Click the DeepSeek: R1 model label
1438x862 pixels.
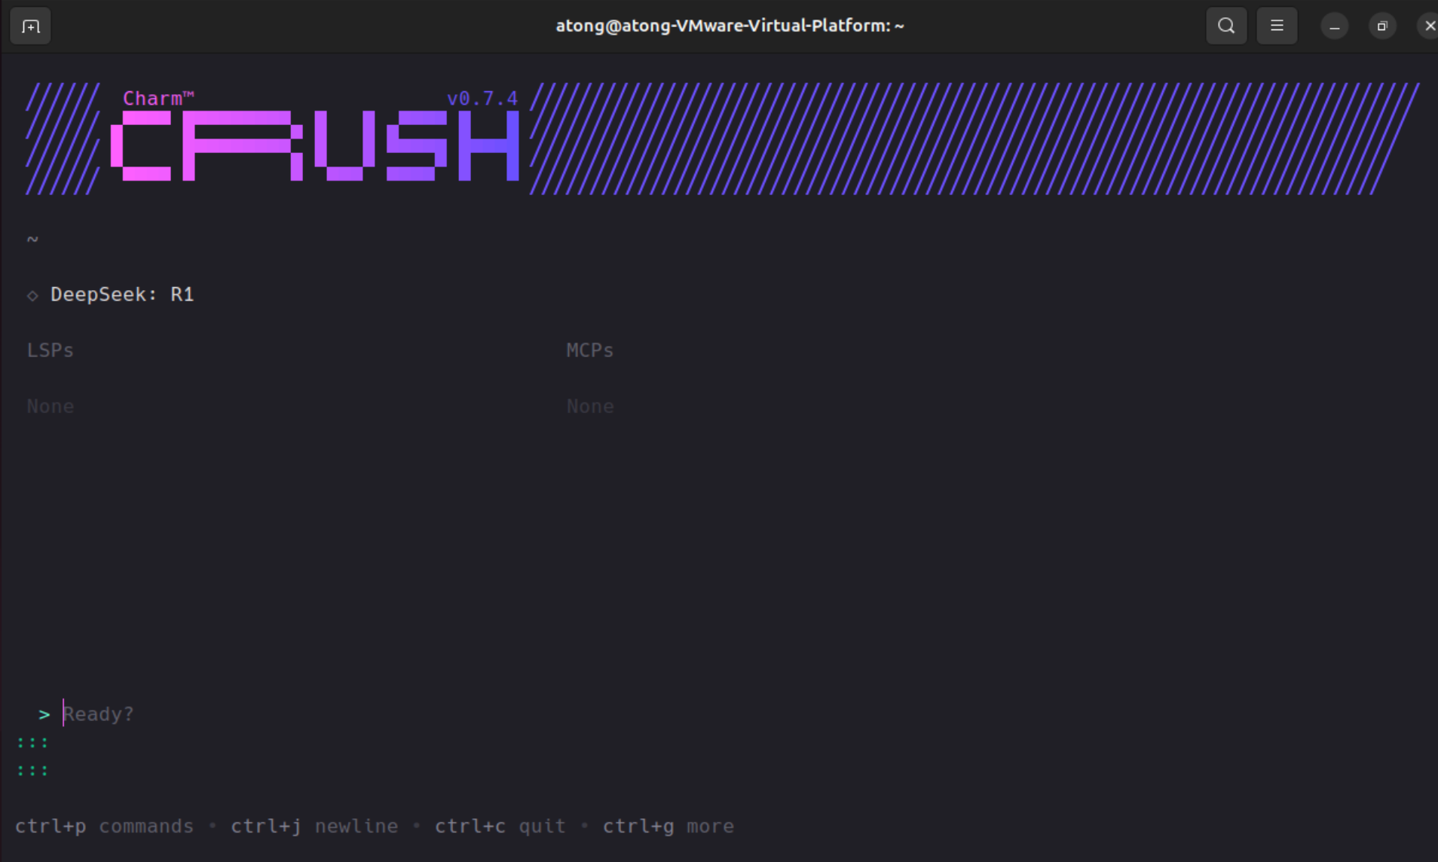click(x=122, y=295)
